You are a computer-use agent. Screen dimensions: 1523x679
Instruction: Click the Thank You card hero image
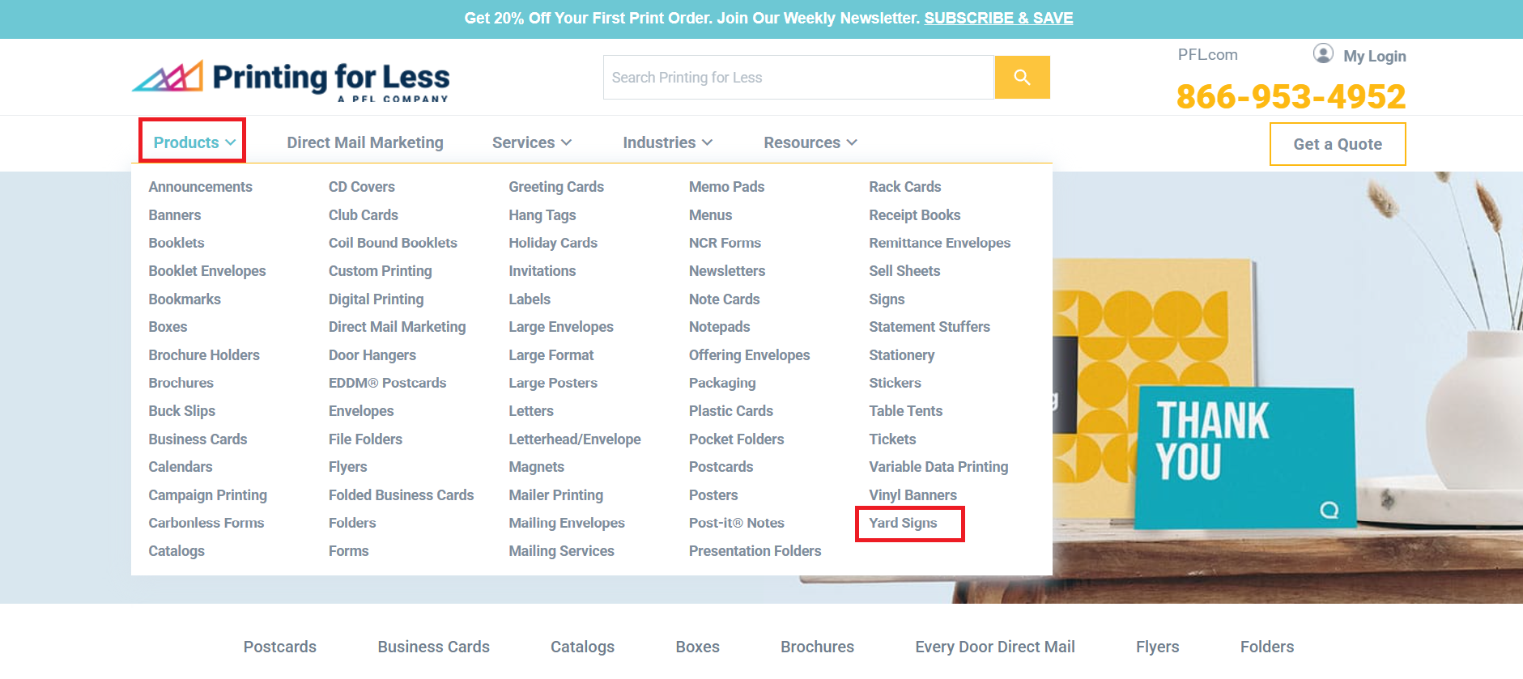point(1246,457)
